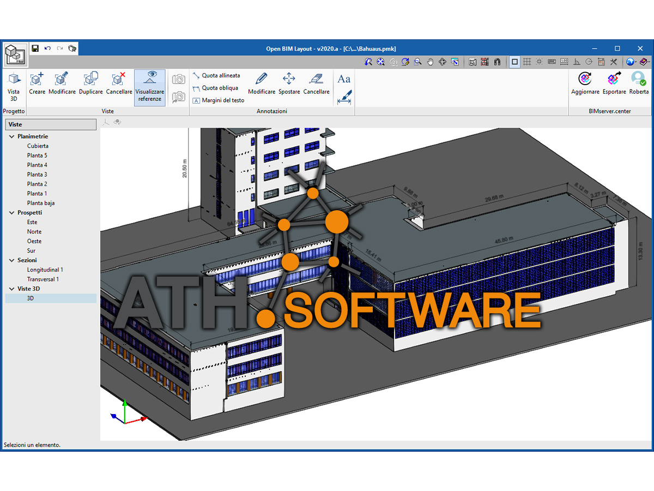Open the Aa text style tool
This screenshot has width=654, height=491.
coord(344,79)
